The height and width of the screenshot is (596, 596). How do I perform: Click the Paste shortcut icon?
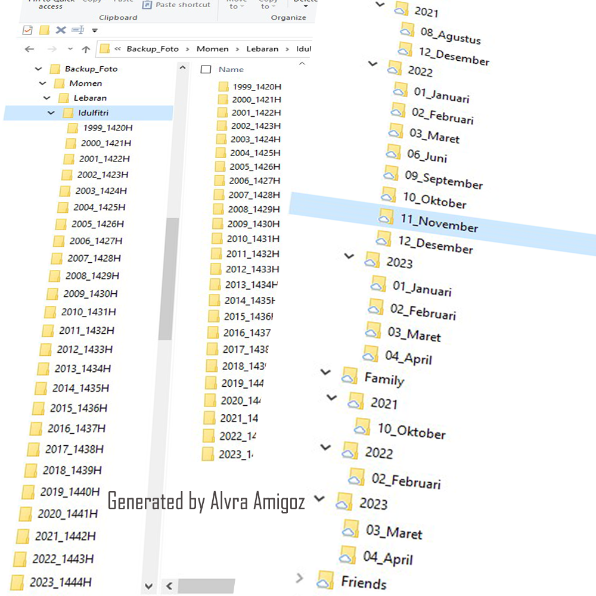147,4
